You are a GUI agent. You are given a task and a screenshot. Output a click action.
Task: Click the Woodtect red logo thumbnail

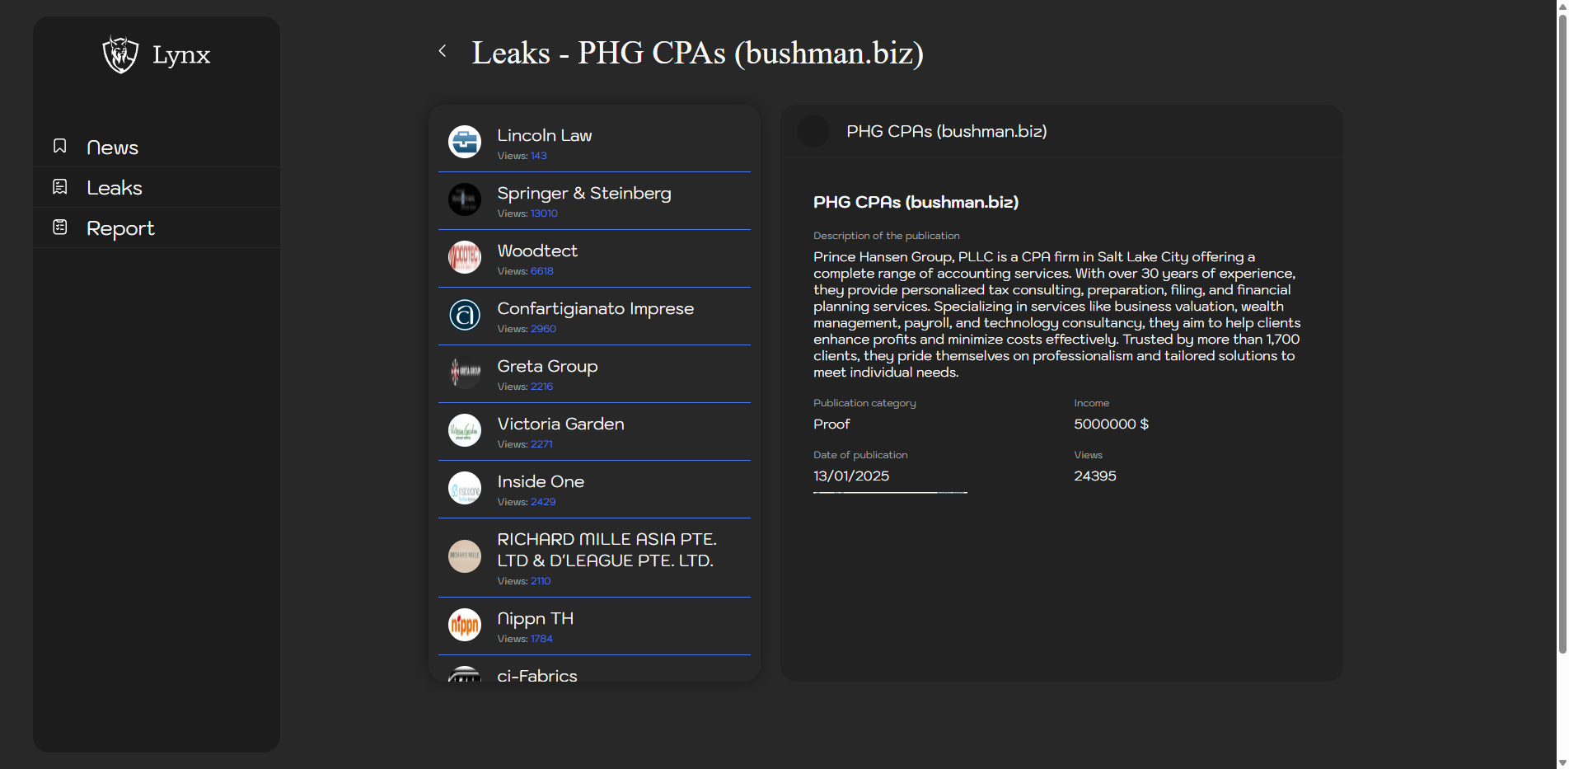465,257
